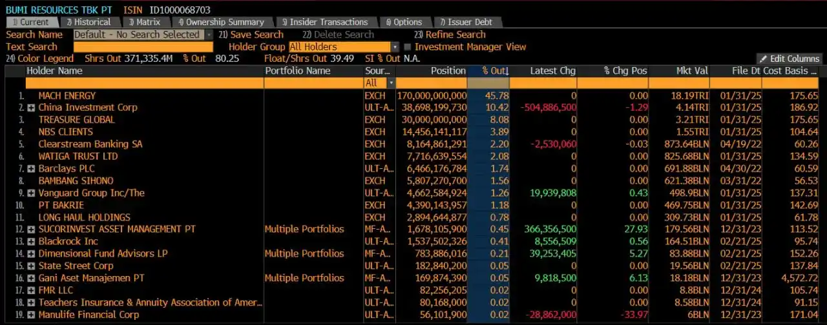
Task: Expand the China Investment Corp row
Action: pyautogui.click(x=31, y=108)
